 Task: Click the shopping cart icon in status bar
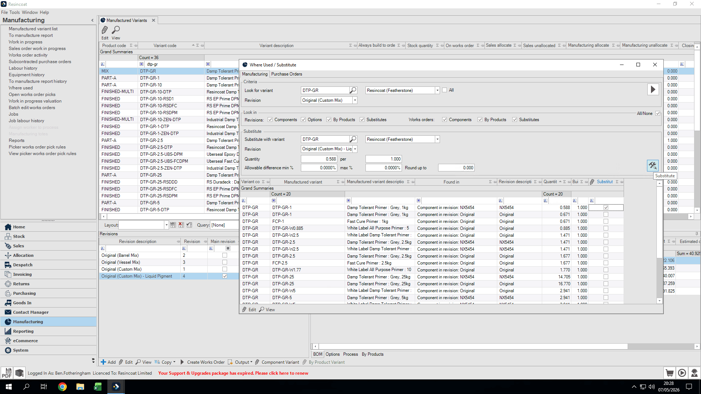670,373
